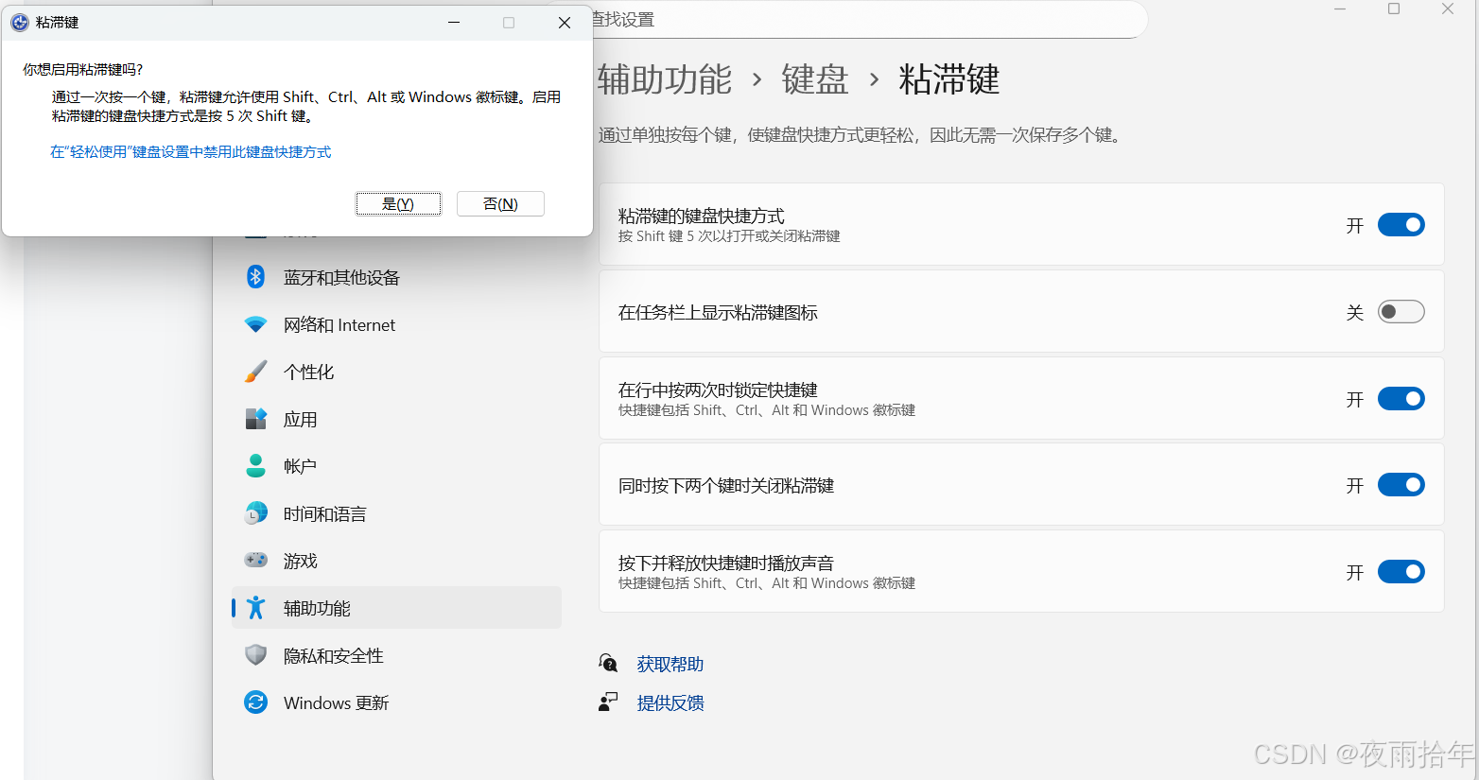This screenshot has width=1479, height=780.
Task: Toggle 同时按下两个键时关闭粘滞键 switch
Action: 1401,485
